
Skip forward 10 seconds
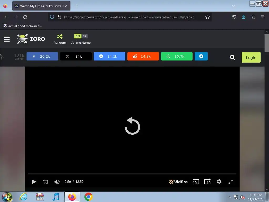[x=208, y=182]
